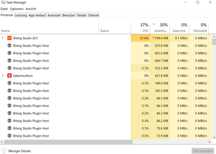This screenshot has height=154, width=216.
Task: Switch to the Dienste tab
Action: click(94, 15)
